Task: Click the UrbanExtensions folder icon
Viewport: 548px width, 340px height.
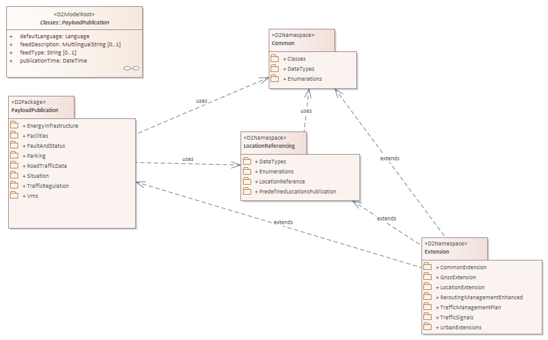Action: [427, 327]
